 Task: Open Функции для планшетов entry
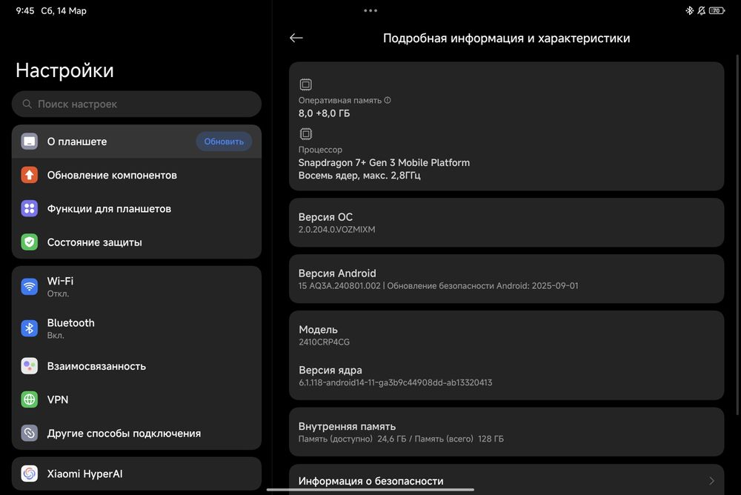[136, 208]
